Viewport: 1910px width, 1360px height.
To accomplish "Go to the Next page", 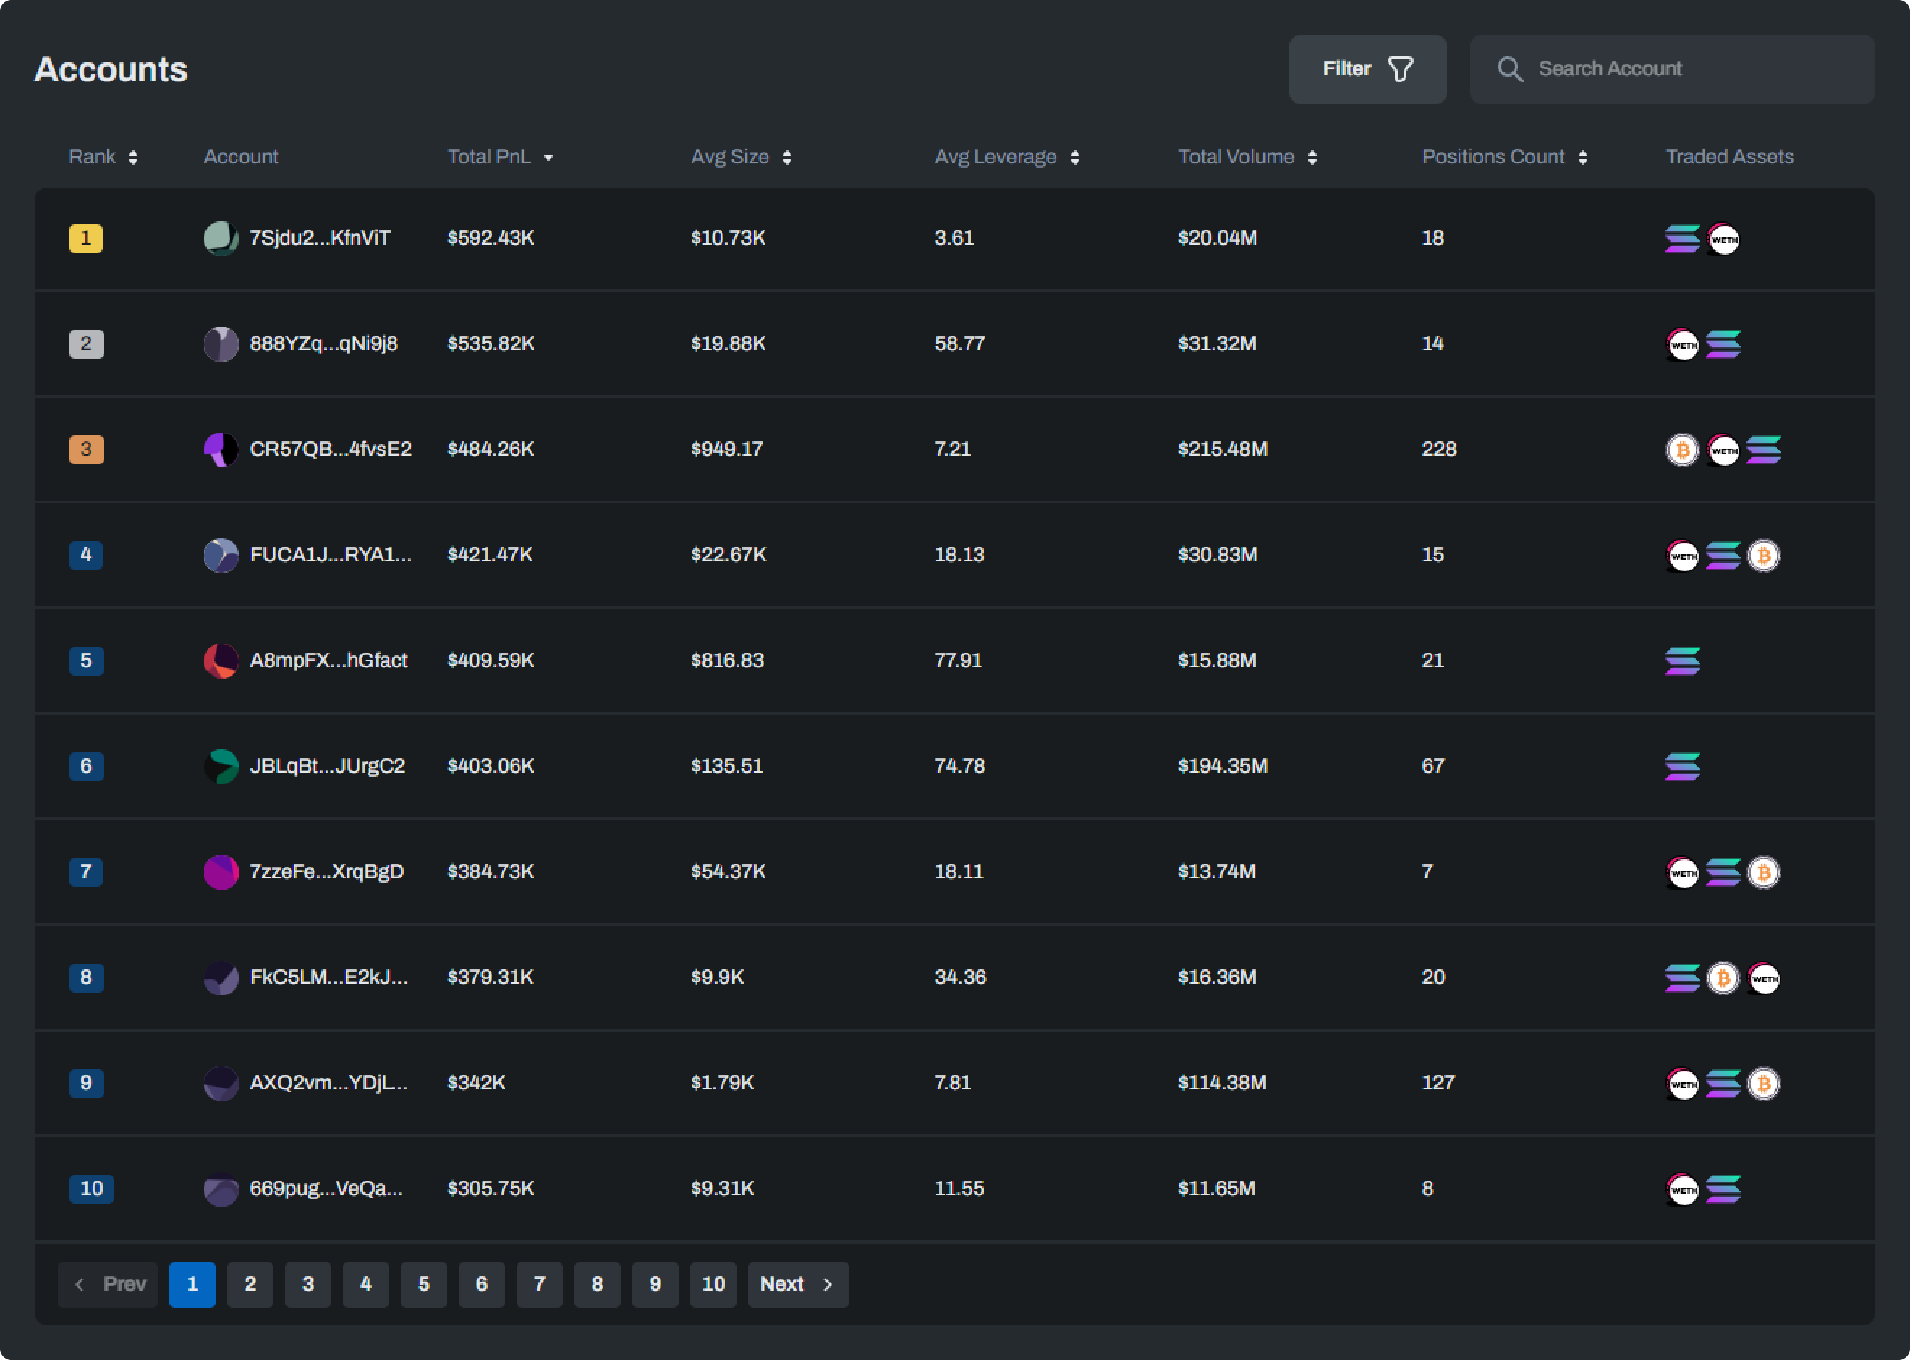I will 798,1284.
